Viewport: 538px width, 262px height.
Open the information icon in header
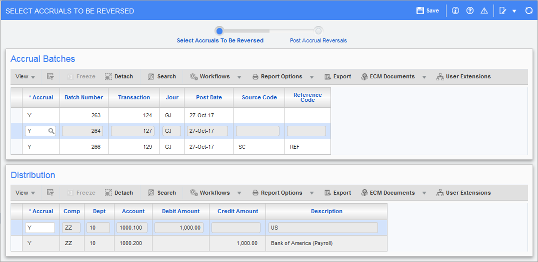pyautogui.click(x=455, y=10)
